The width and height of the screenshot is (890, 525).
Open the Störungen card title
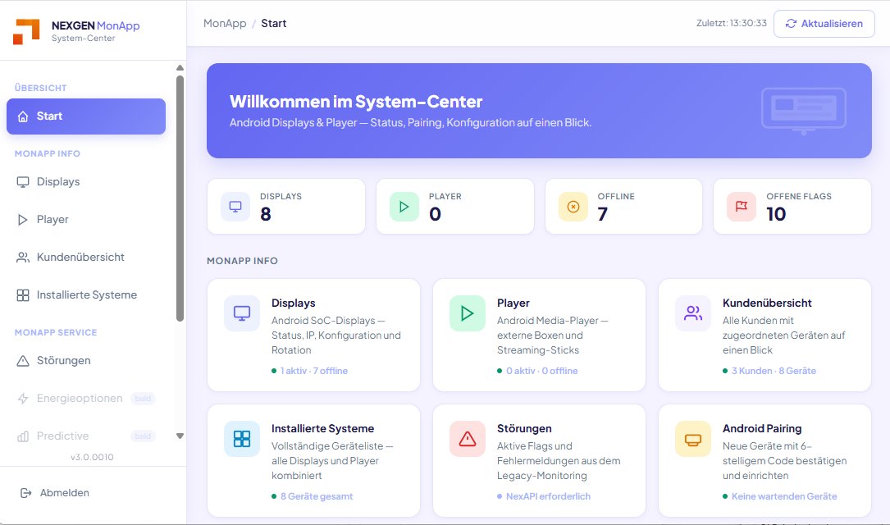pyautogui.click(x=524, y=428)
